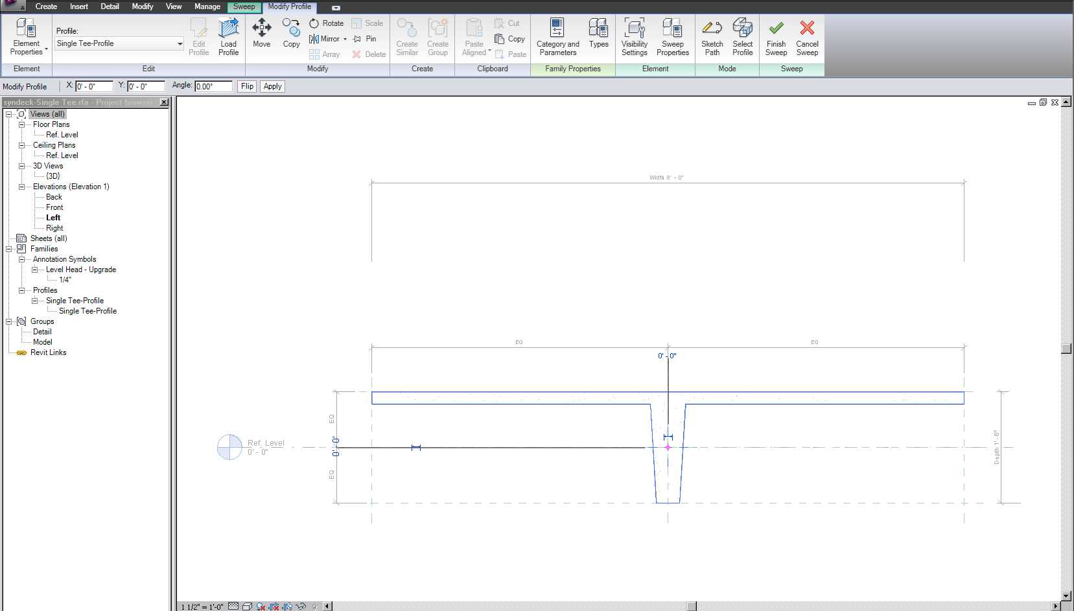Click the Paste Aligned tool

474,38
